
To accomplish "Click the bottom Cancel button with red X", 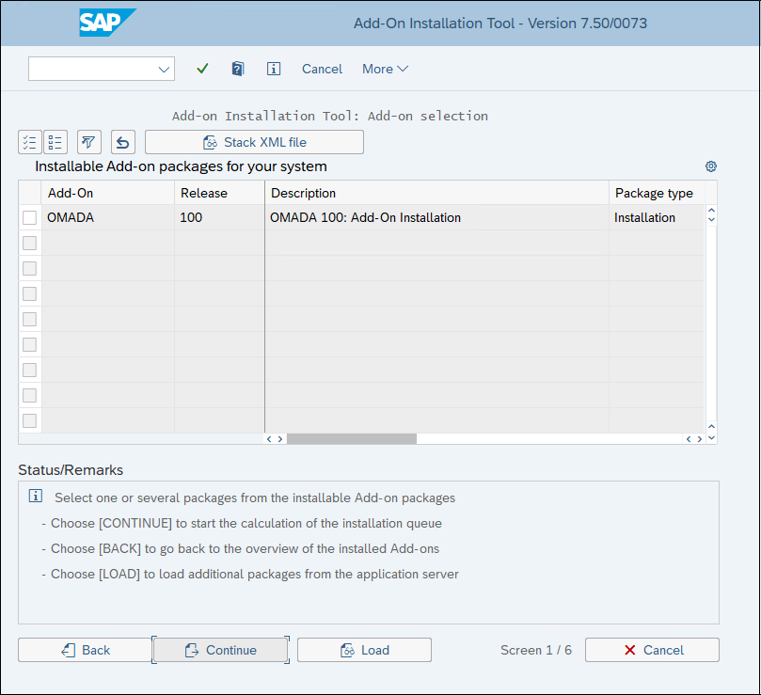I will 652,650.
